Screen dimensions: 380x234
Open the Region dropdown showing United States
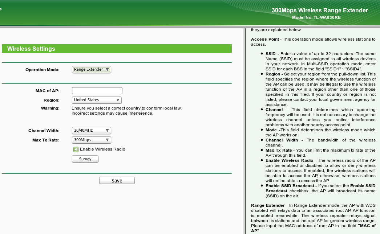(97, 100)
